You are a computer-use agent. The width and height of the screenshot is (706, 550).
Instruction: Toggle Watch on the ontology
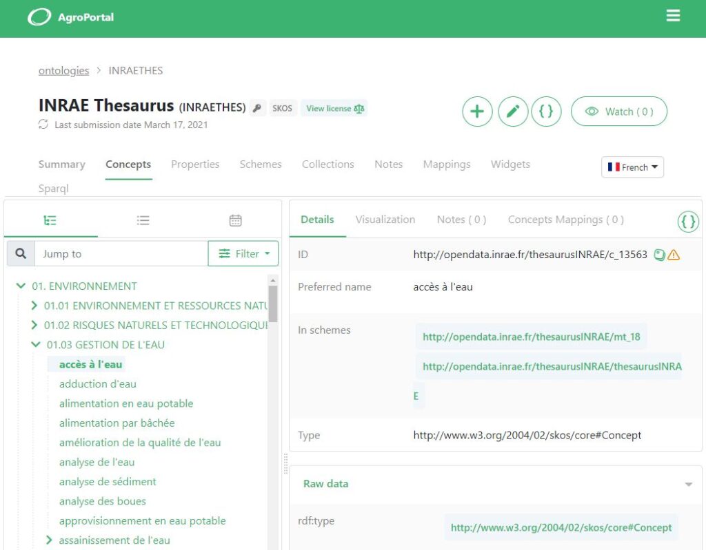(x=618, y=112)
